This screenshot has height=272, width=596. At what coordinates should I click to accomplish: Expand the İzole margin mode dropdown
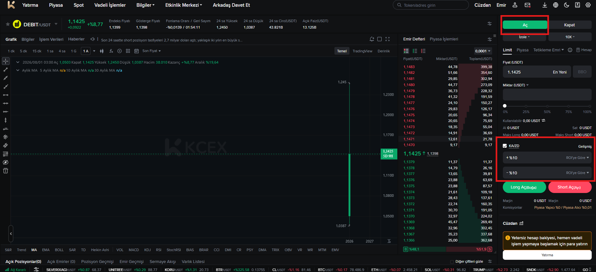click(524, 37)
